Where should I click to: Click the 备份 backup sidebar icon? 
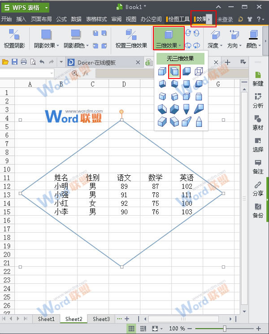point(258,210)
